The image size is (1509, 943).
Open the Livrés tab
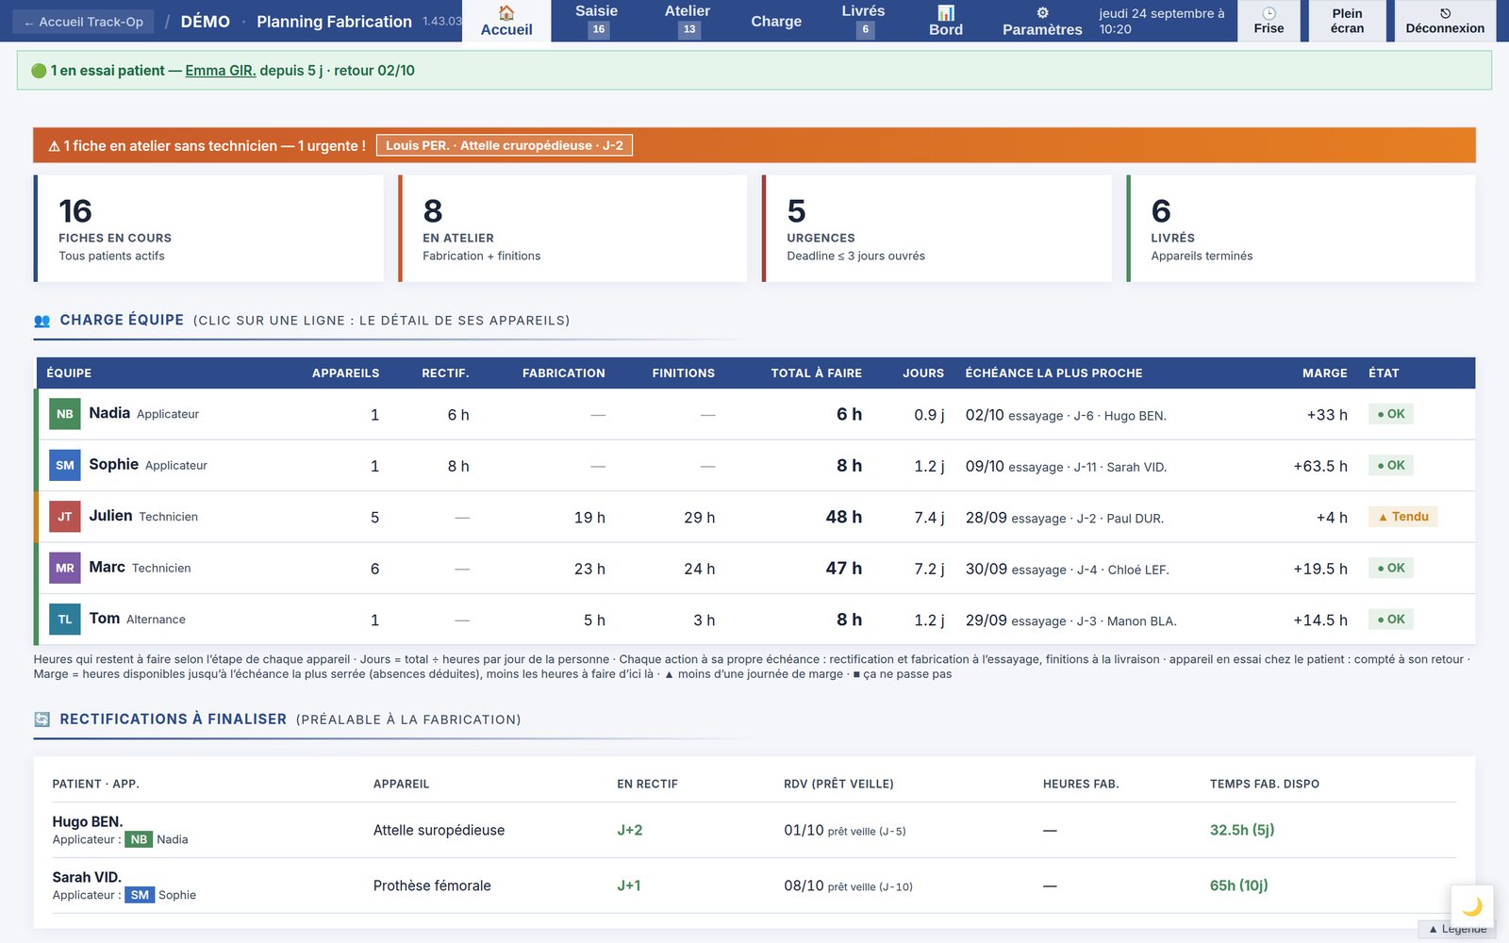(x=863, y=21)
